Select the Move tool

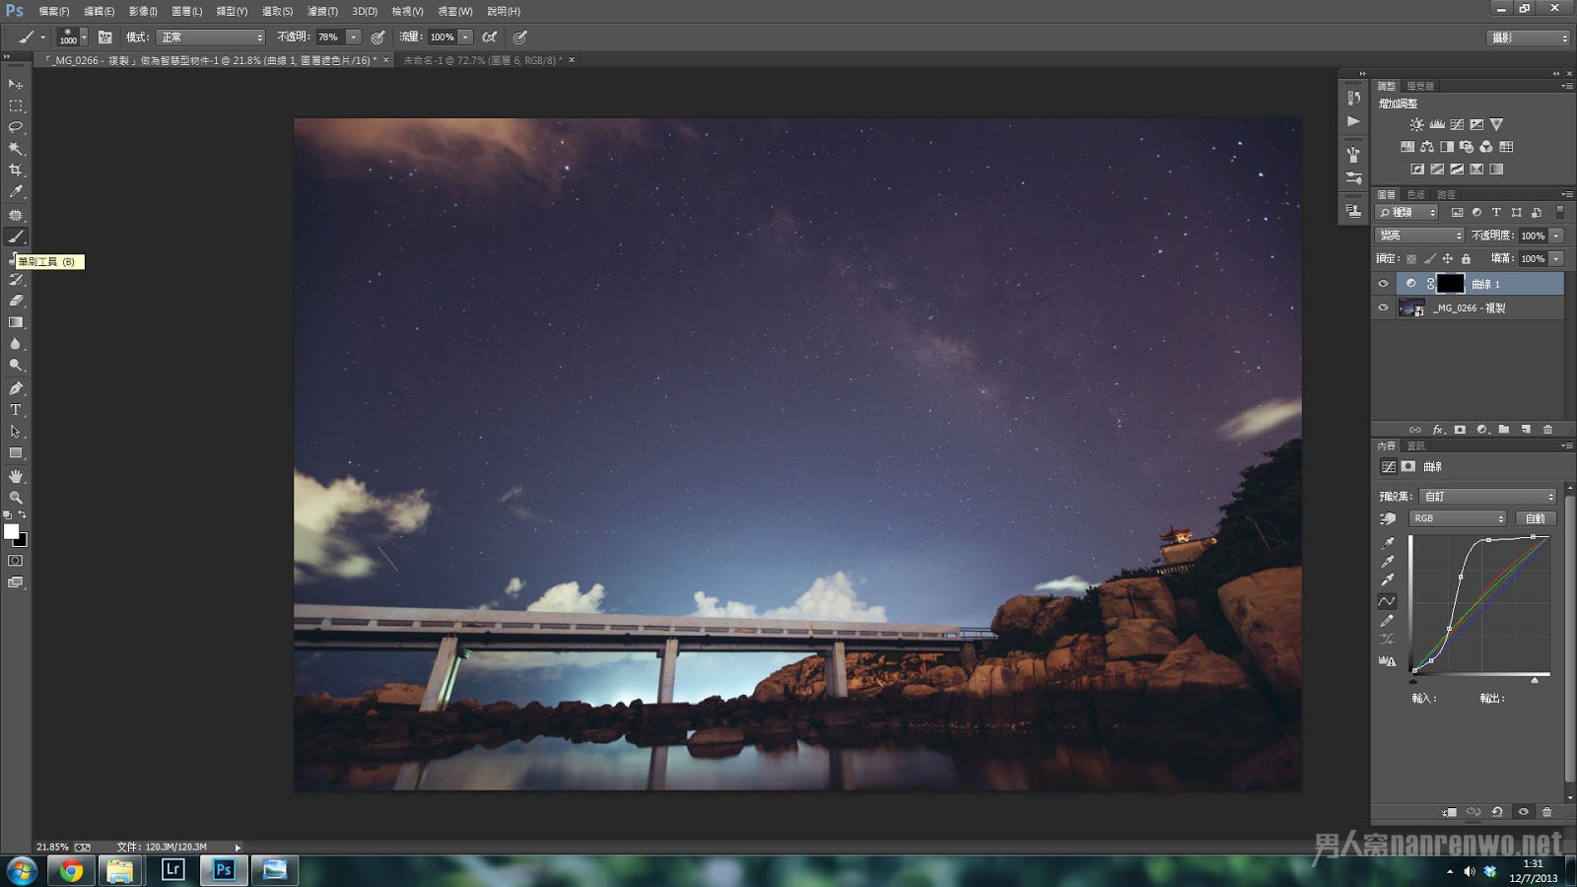coord(16,84)
